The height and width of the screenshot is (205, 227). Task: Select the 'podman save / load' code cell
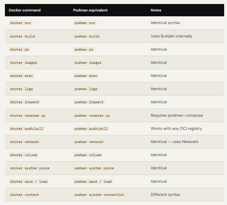click(x=93, y=181)
